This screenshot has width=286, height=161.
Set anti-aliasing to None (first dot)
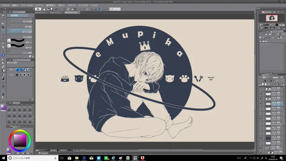17,75
